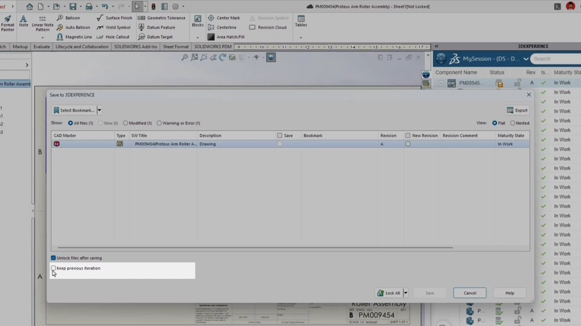Open SOLIDWORKS PDM tab
581x326 pixels.
pos(212,46)
